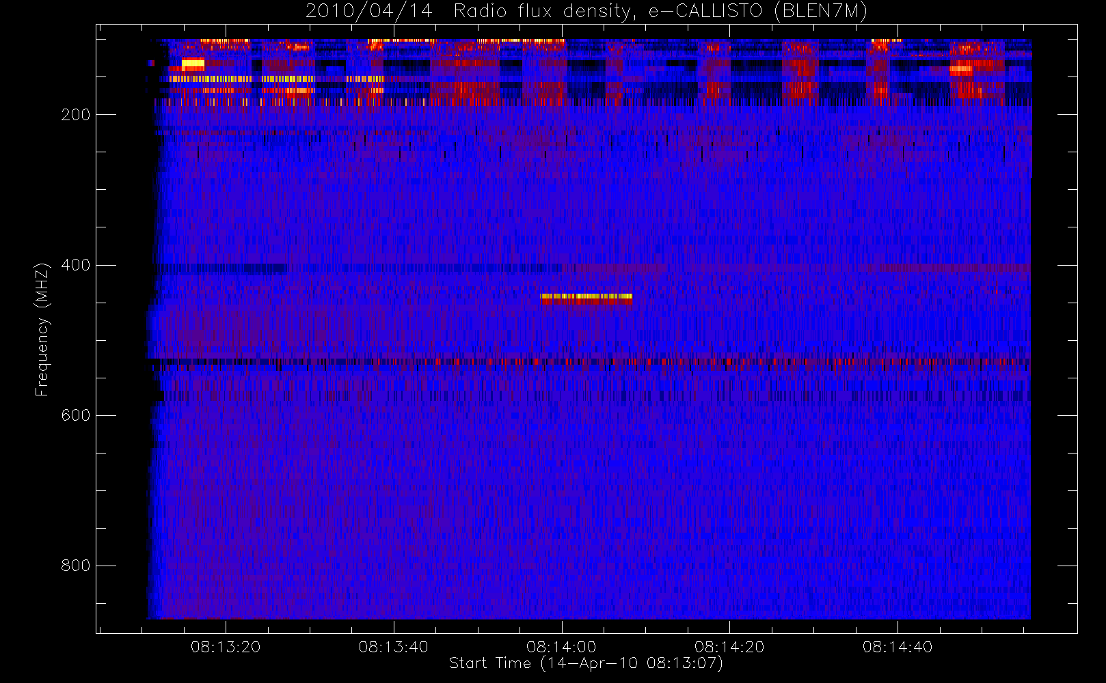Click the bright yellow burst near 440 MHz
The width and height of the screenshot is (1106, 683).
[586, 298]
